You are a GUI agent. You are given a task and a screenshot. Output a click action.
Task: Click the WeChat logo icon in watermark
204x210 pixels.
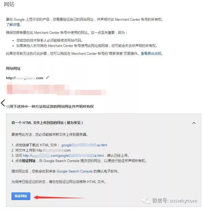pos(146,201)
